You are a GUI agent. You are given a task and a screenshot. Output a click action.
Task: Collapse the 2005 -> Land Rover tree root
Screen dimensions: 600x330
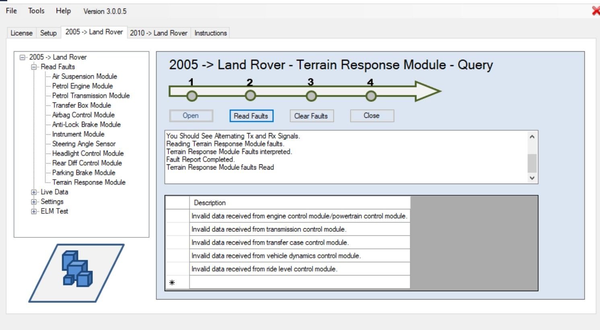click(23, 57)
